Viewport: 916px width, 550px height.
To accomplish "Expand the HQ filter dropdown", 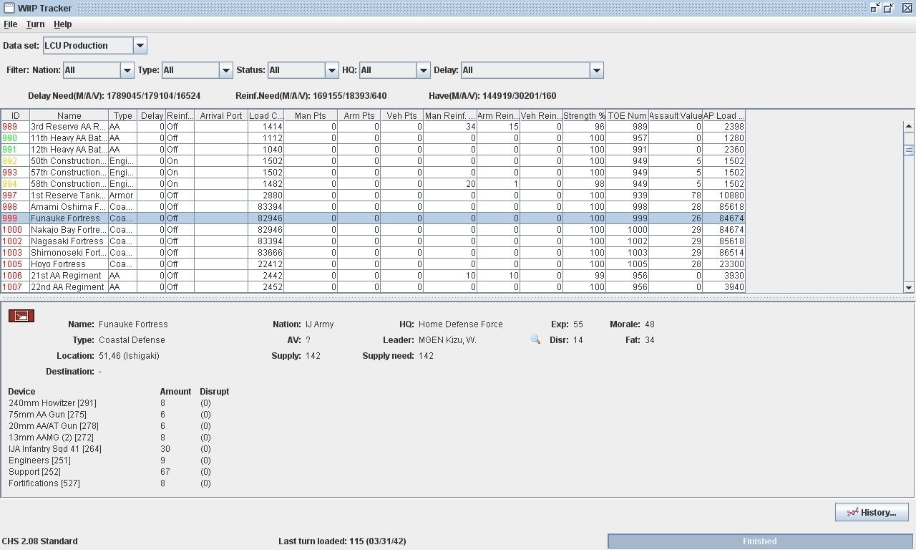I will point(424,70).
